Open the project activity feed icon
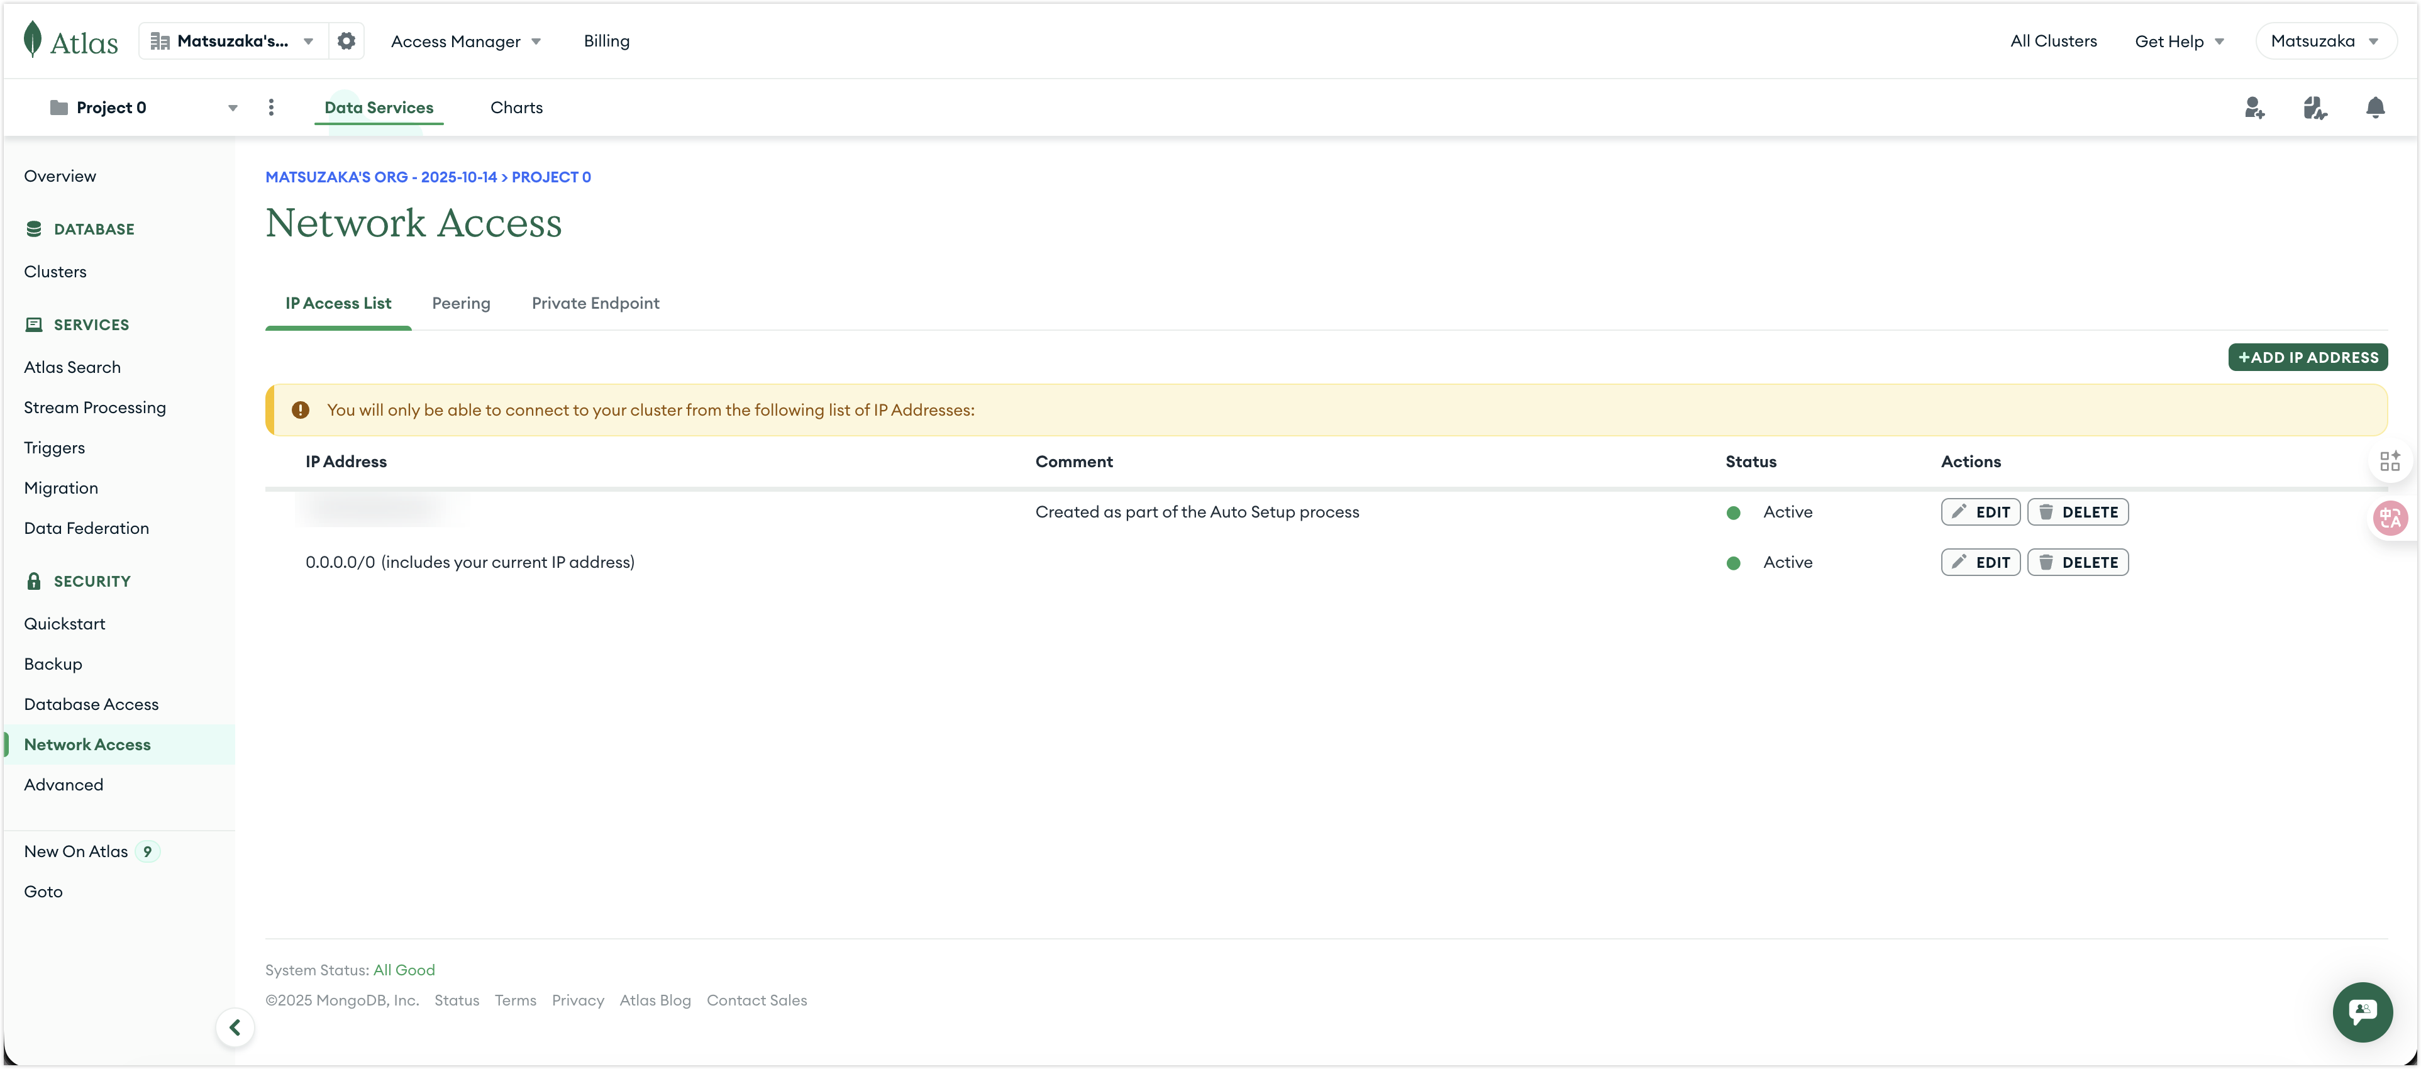This screenshot has width=2421, height=1069. pos(2314,108)
